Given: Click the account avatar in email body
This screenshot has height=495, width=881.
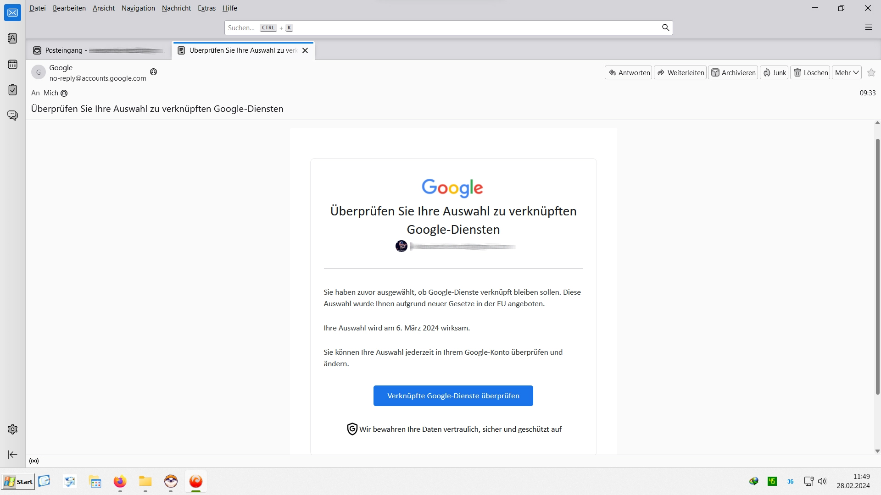Looking at the screenshot, I should pyautogui.click(x=401, y=246).
